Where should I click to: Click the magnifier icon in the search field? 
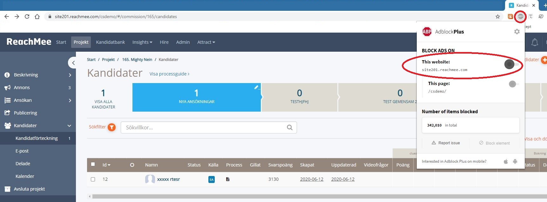290,127
